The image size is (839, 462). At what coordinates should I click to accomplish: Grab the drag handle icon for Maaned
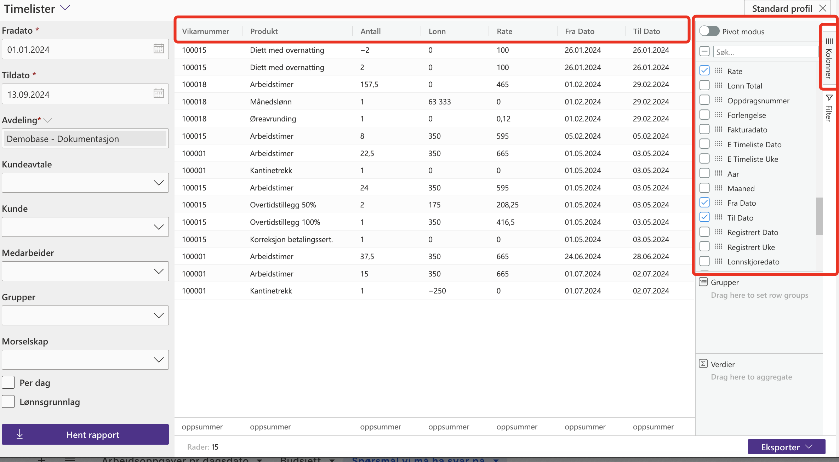click(718, 188)
